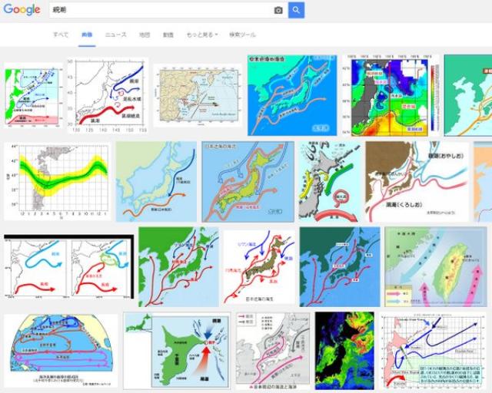Open the ニュース tab
Viewport: 492px width, 393px height.
tap(115, 35)
